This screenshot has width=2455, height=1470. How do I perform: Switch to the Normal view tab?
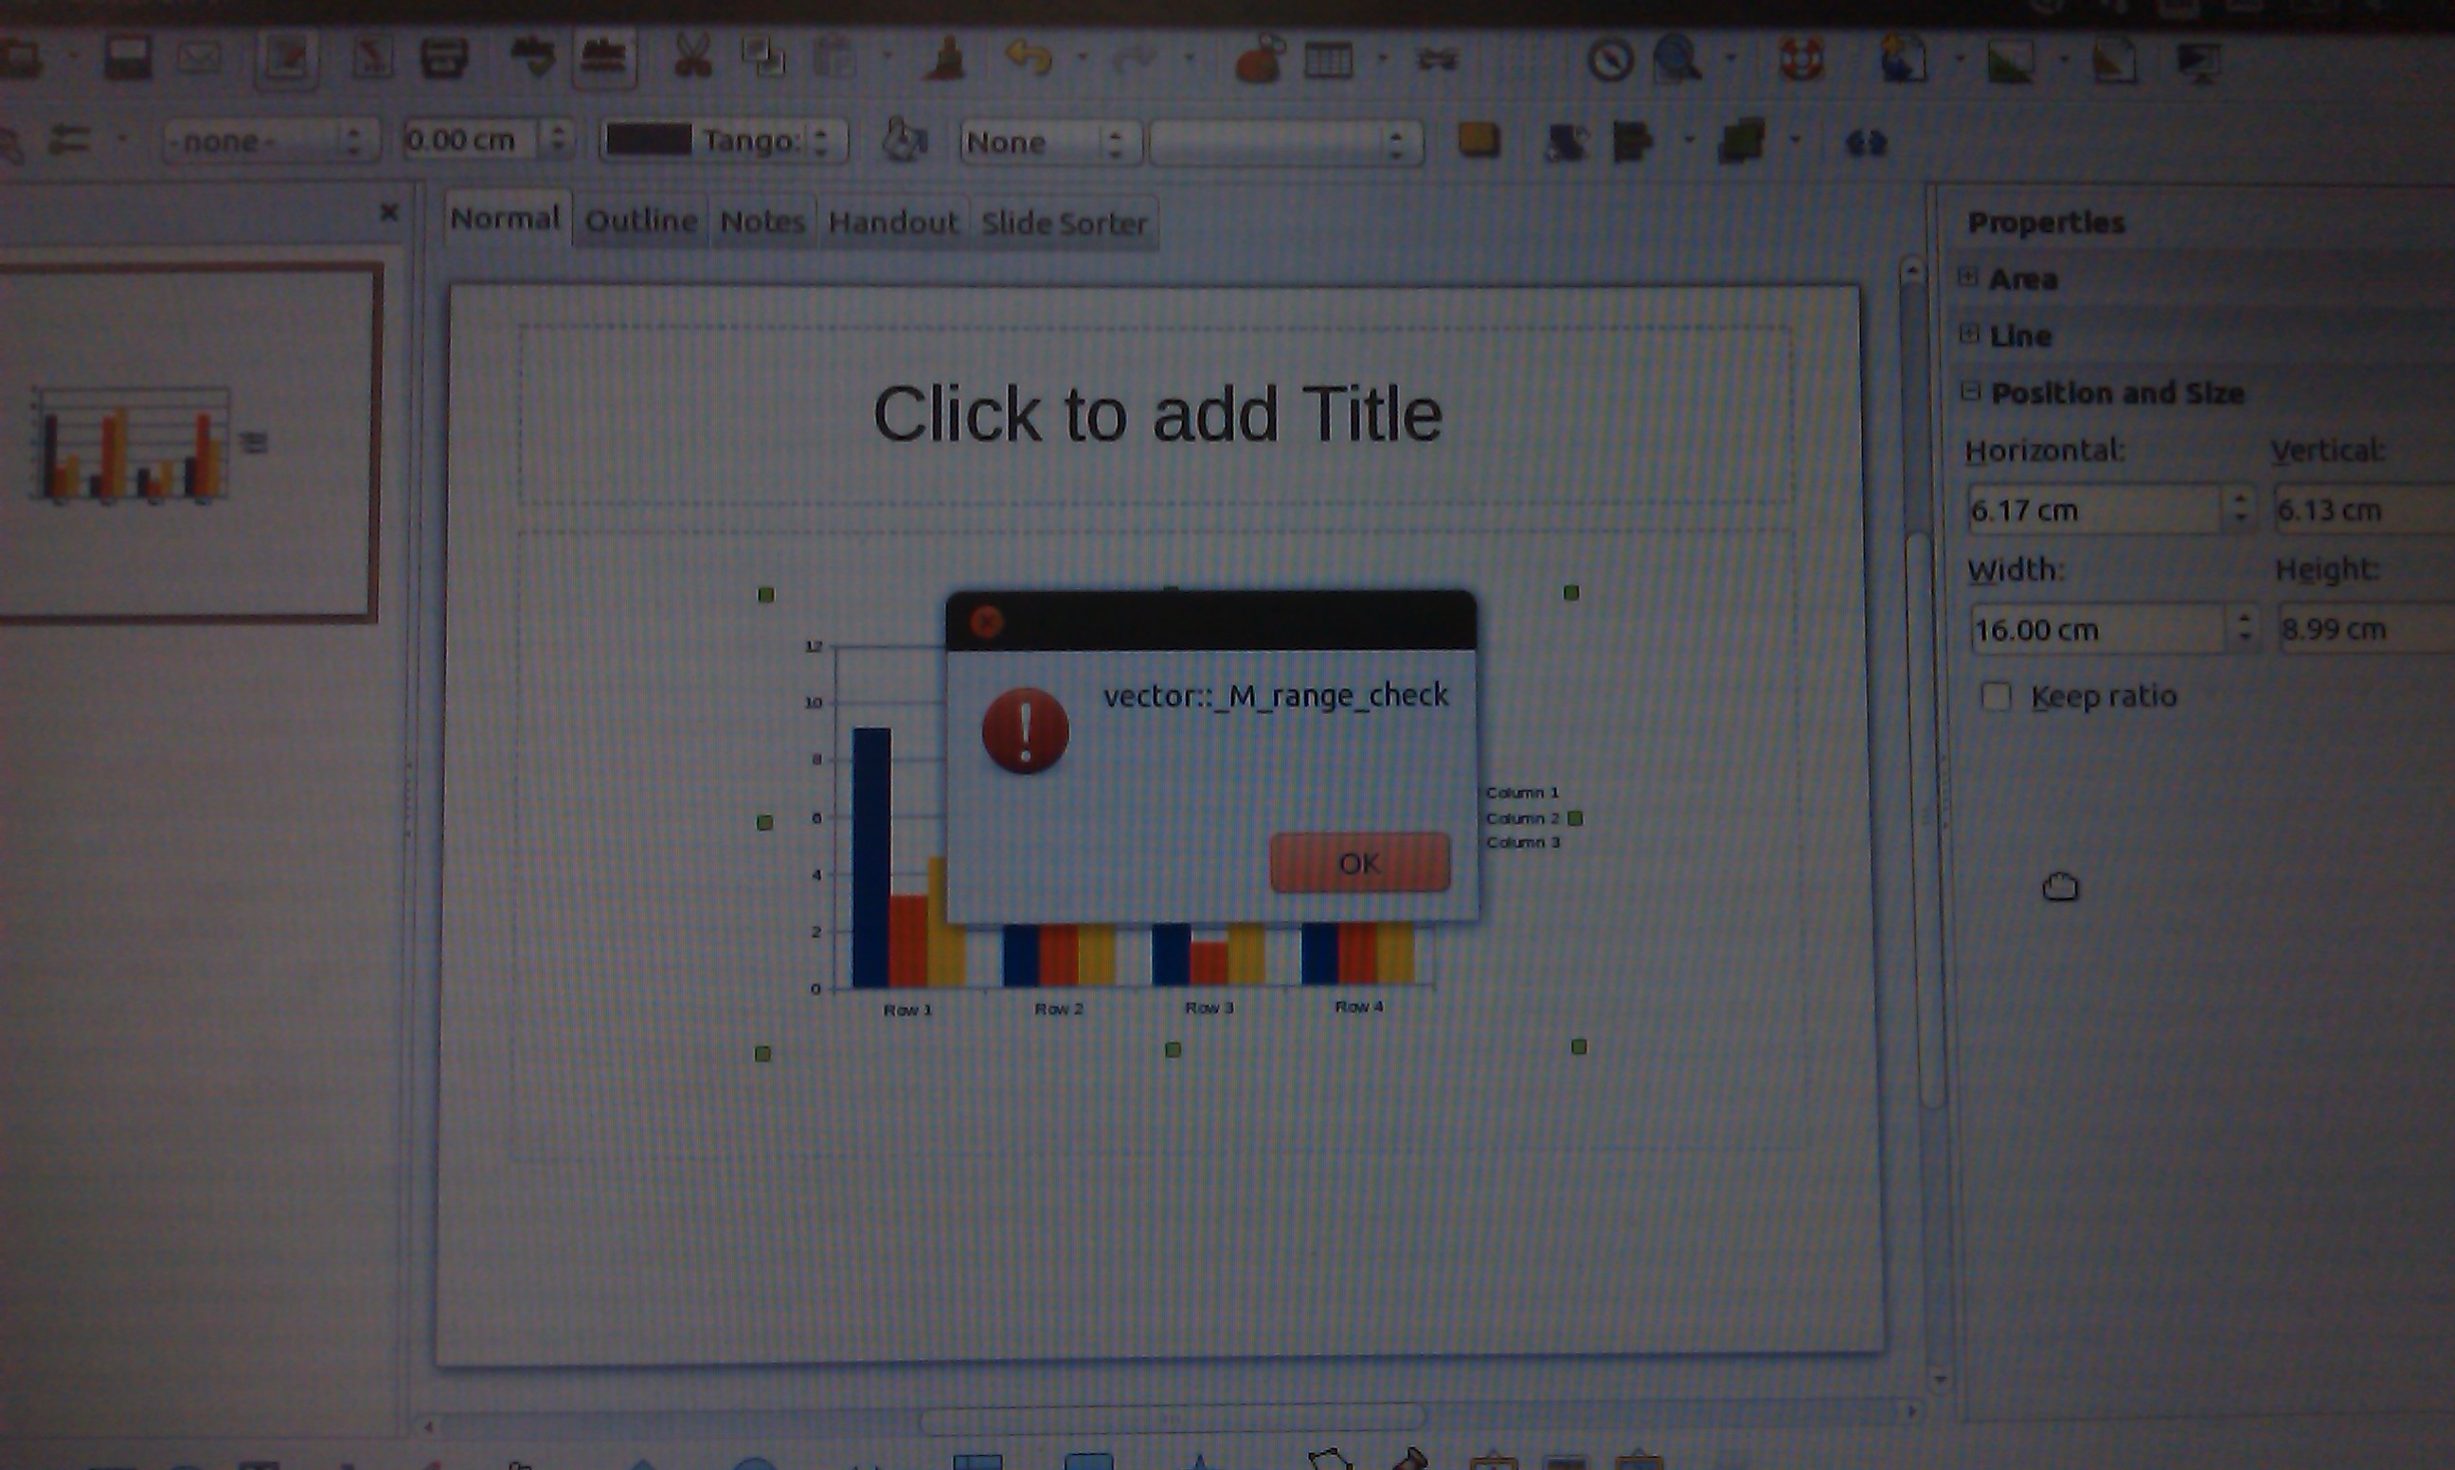point(505,218)
